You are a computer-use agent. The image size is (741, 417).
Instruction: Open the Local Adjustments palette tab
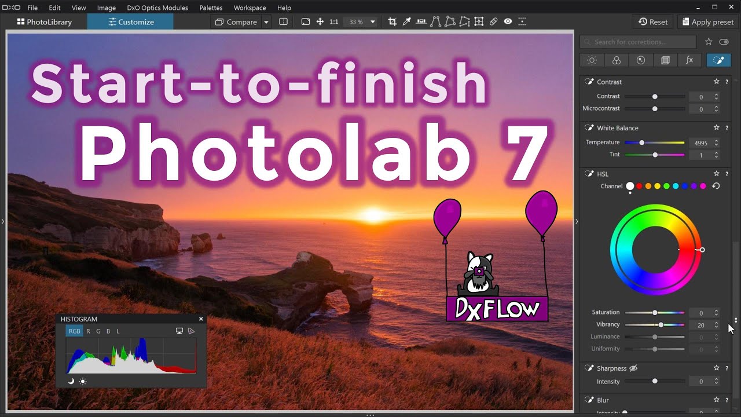pos(718,60)
